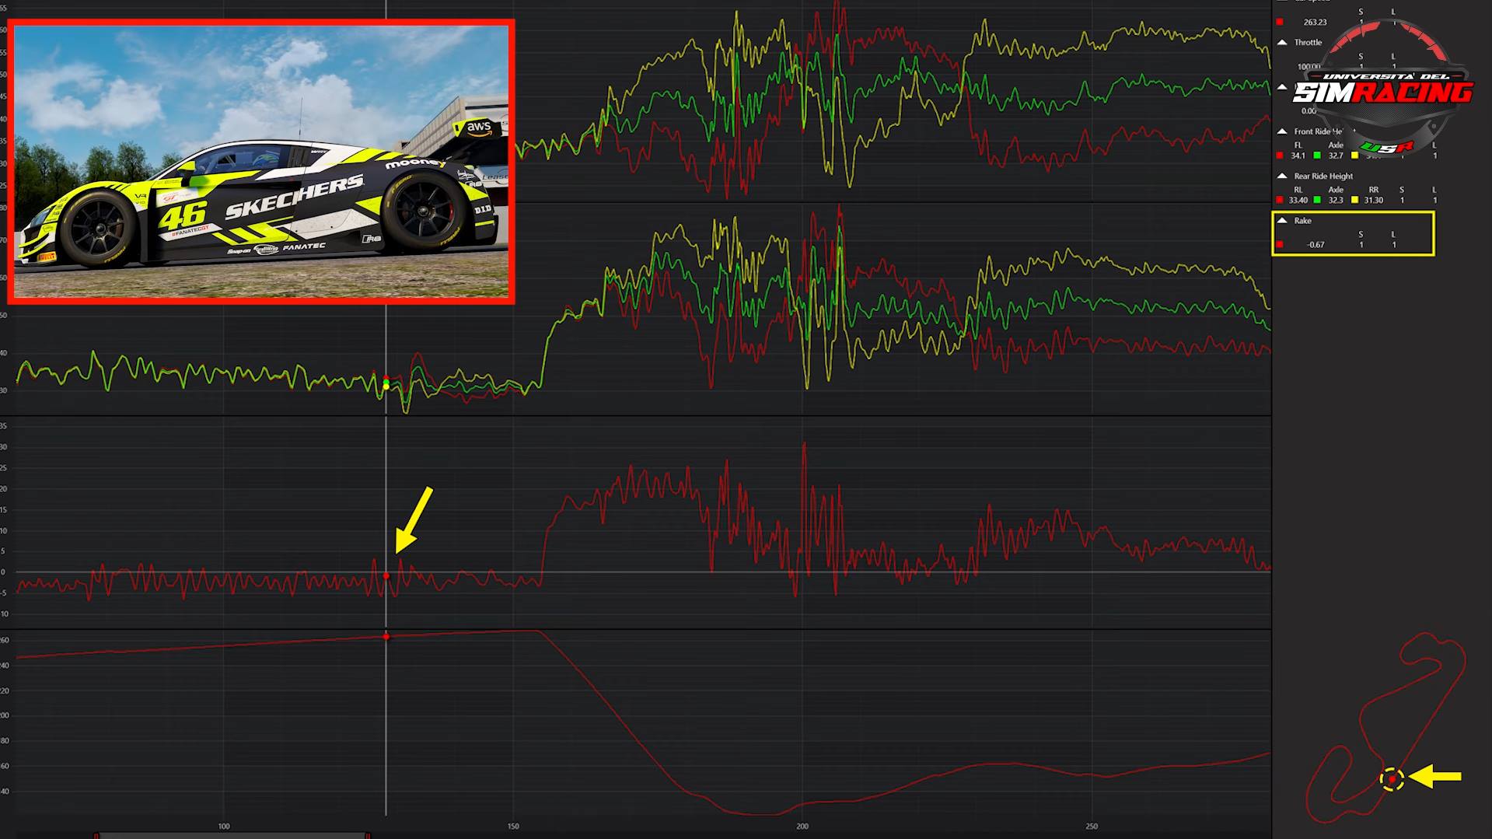The width and height of the screenshot is (1492, 839).
Task: Collapse the Rake channel group
Action: pos(1281,220)
